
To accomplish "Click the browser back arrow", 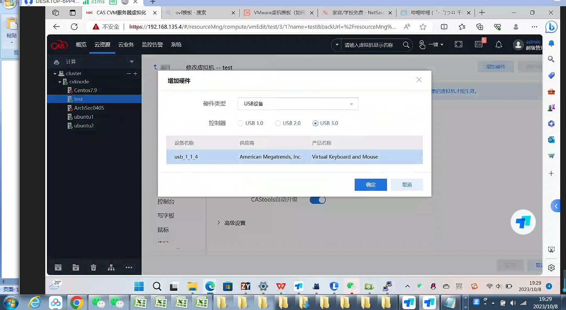I will point(57,27).
